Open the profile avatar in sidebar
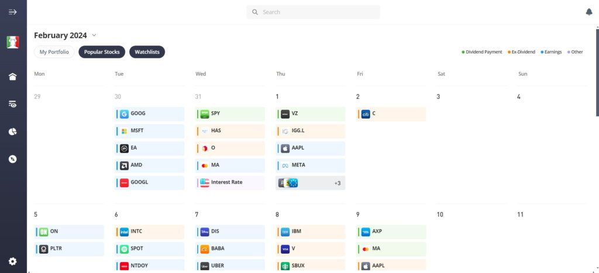 pyautogui.click(x=13, y=42)
